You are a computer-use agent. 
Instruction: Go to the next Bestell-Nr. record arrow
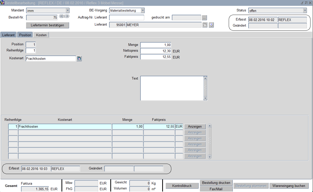pos(68,16)
